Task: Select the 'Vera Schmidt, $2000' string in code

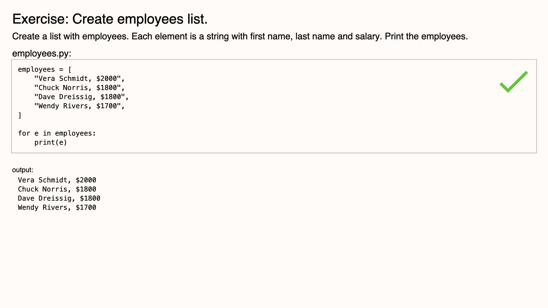Action: pyautogui.click(x=78, y=79)
